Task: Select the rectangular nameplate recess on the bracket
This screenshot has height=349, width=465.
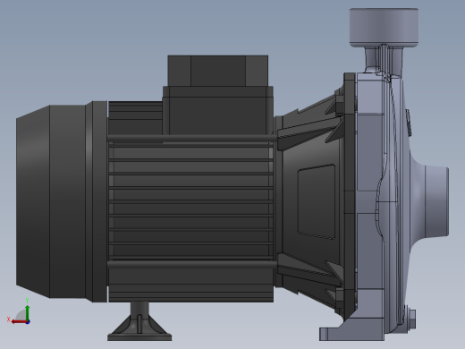Action: tap(317, 201)
